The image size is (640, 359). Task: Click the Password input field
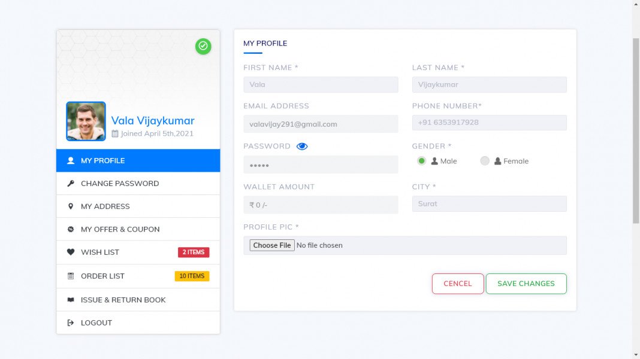point(321,165)
